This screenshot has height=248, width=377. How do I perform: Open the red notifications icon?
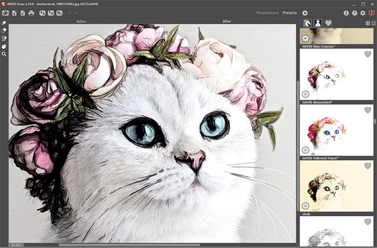pos(371,13)
